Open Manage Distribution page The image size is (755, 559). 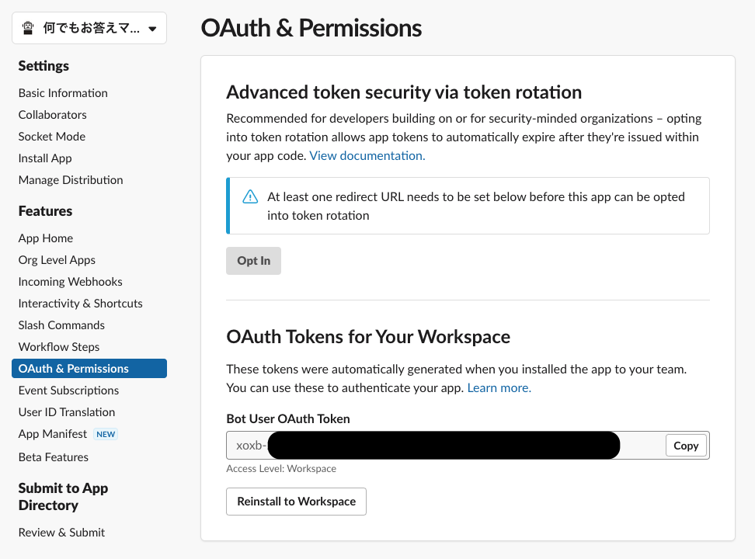coord(71,180)
